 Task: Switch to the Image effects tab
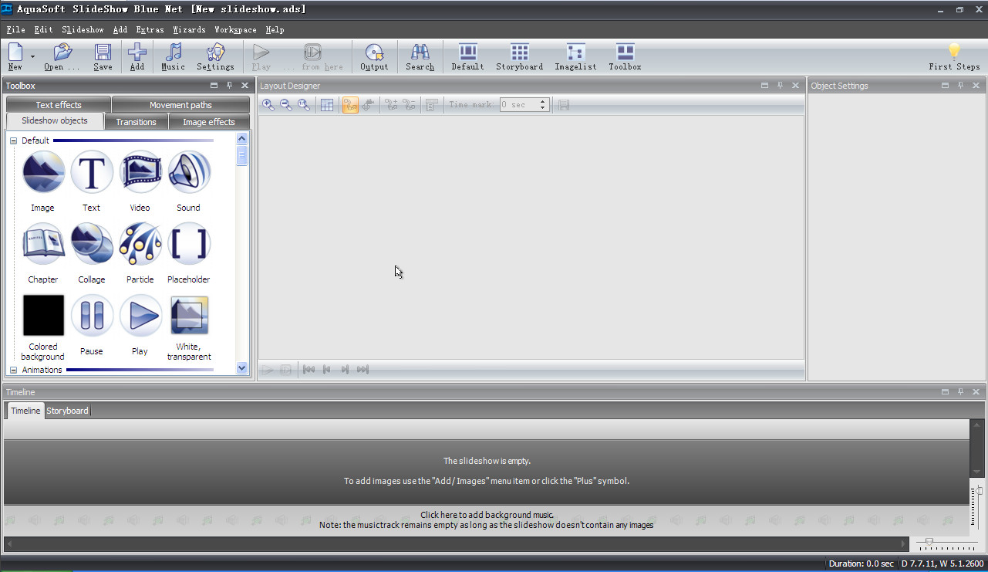pos(208,122)
